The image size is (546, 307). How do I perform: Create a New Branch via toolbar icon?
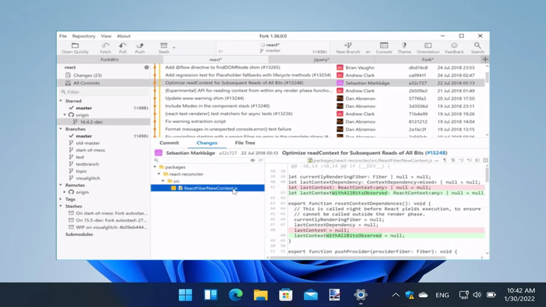(x=348, y=46)
